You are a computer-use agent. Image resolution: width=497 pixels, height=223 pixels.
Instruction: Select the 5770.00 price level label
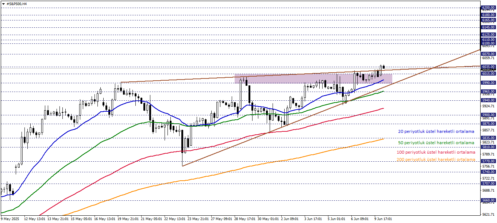pyautogui.click(x=488, y=161)
